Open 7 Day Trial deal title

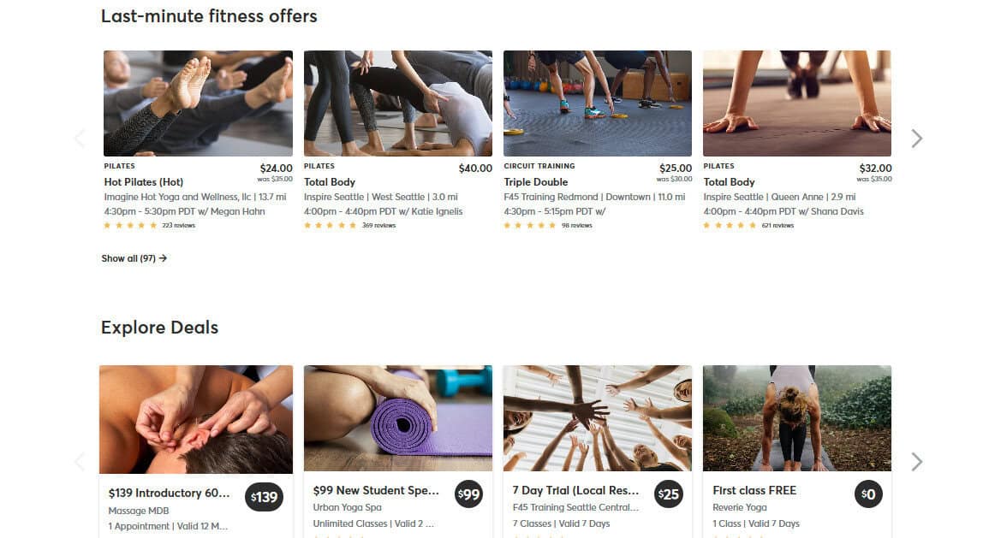coord(575,490)
